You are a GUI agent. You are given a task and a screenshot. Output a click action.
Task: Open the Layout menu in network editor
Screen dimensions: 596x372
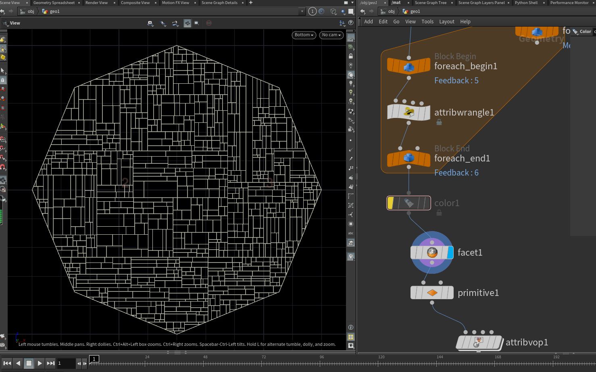(x=446, y=22)
